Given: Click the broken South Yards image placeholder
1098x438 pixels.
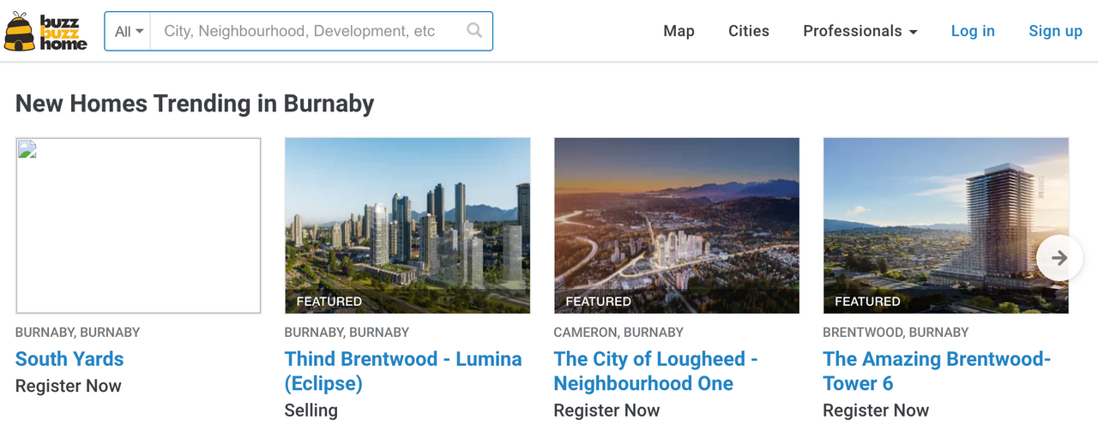Looking at the screenshot, I should 138,225.
